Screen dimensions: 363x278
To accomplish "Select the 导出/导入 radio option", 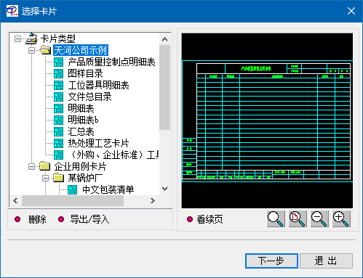I will 61,219.
